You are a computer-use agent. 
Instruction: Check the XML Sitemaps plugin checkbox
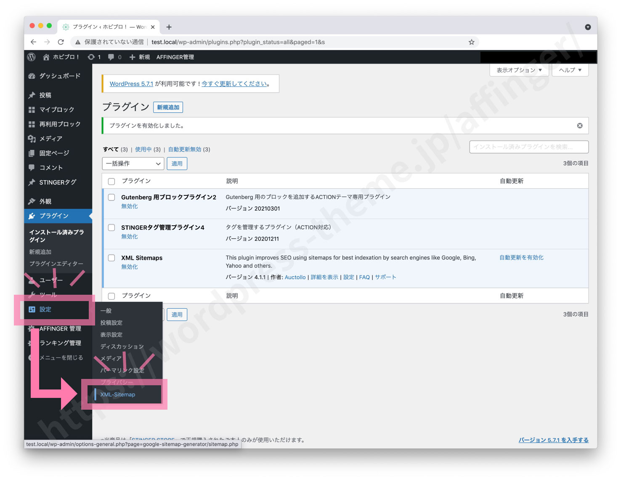[x=111, y=258]
